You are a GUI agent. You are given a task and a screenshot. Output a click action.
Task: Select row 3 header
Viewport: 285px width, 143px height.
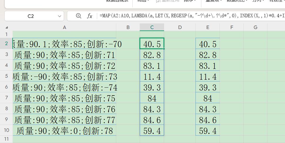(6, 54)
